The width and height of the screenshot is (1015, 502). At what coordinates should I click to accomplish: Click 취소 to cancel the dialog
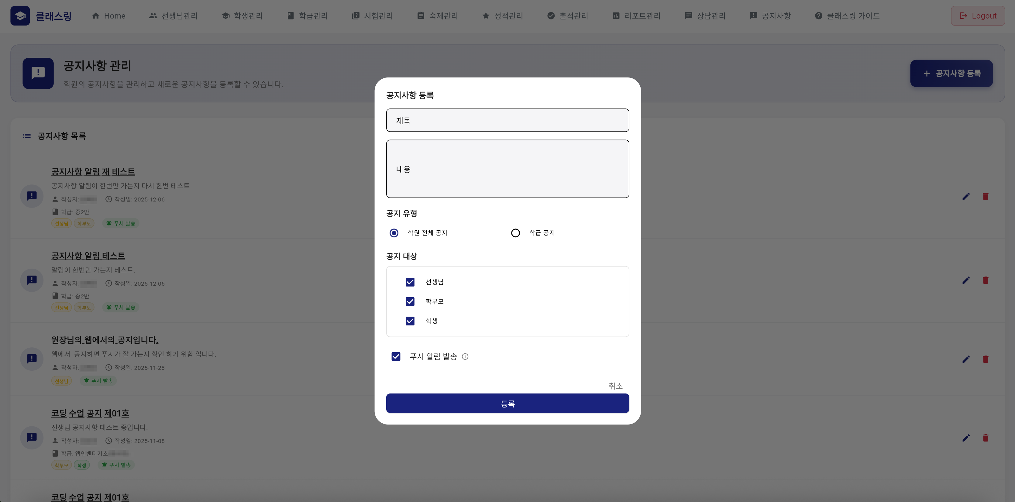615,386
